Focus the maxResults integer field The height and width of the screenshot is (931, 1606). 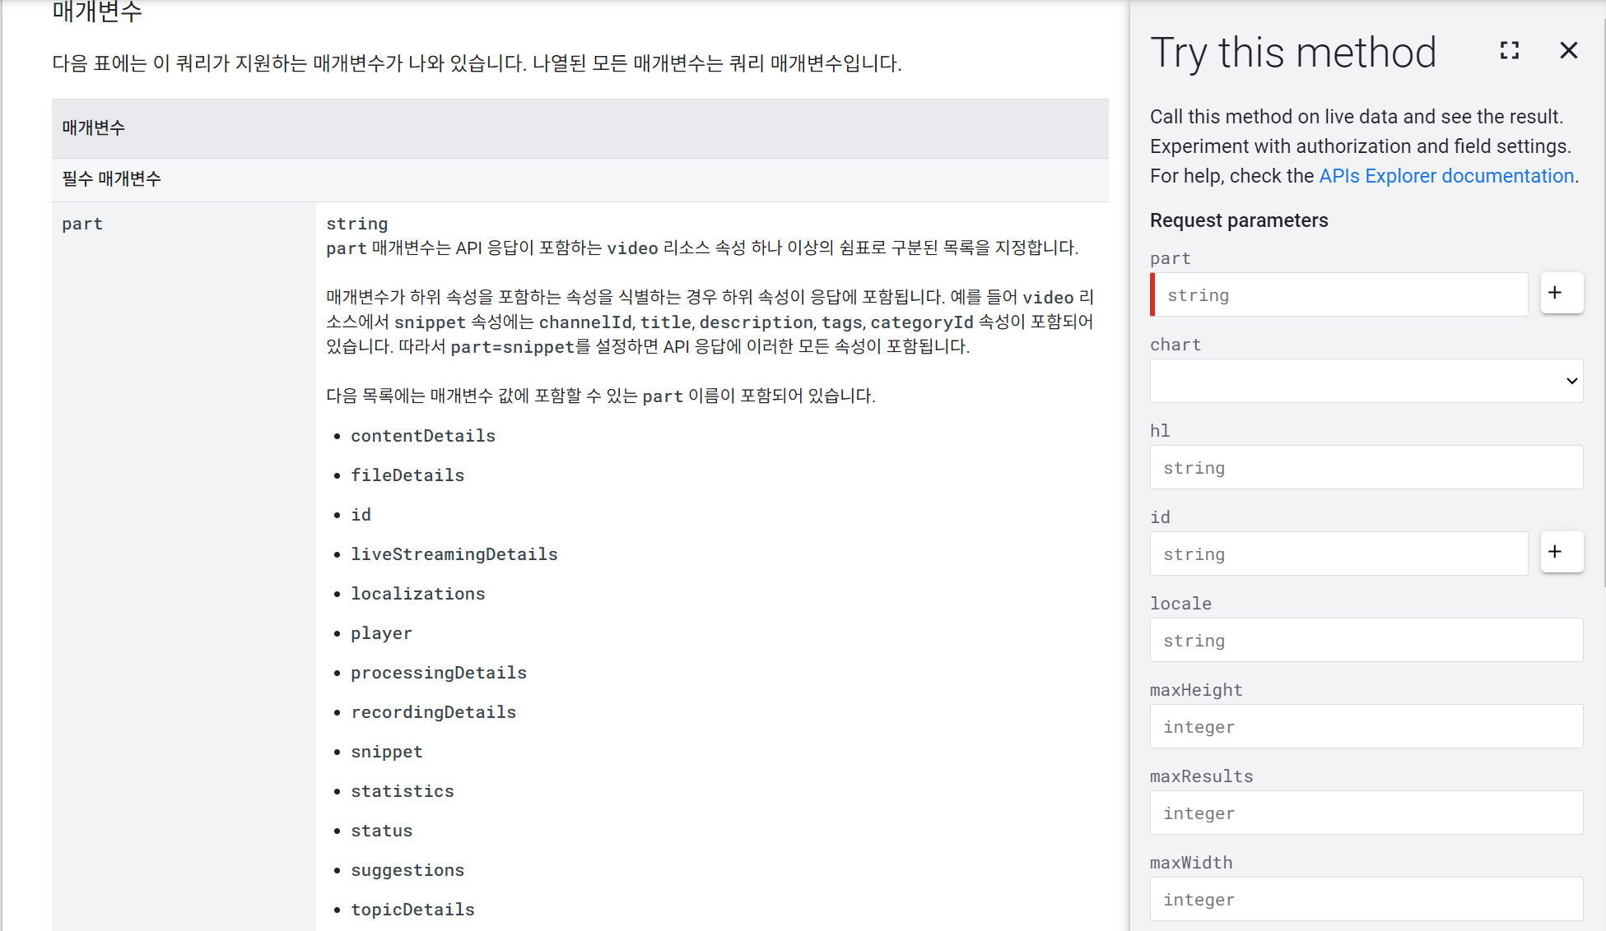(x=1366, y=813)
